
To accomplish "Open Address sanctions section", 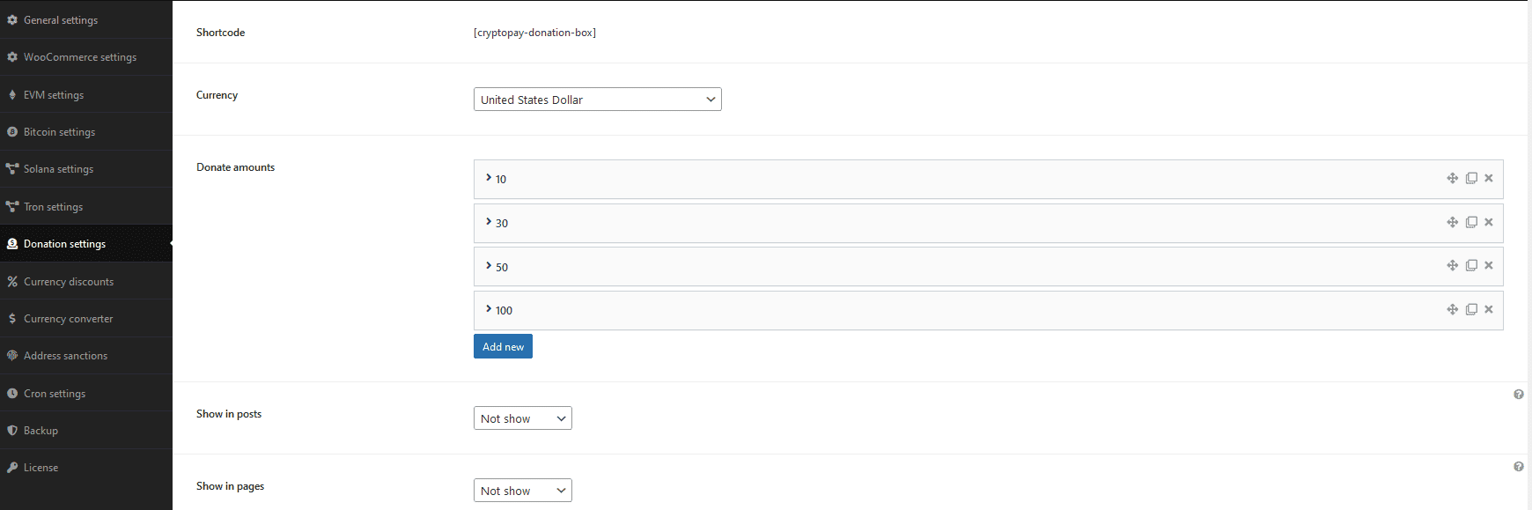I will tap(86, 356).
